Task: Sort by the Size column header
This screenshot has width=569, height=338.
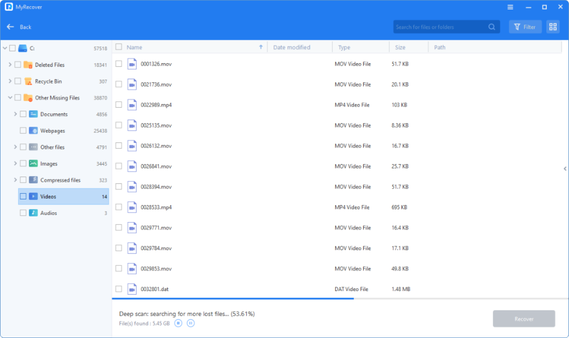Action: tap(401, 47)
